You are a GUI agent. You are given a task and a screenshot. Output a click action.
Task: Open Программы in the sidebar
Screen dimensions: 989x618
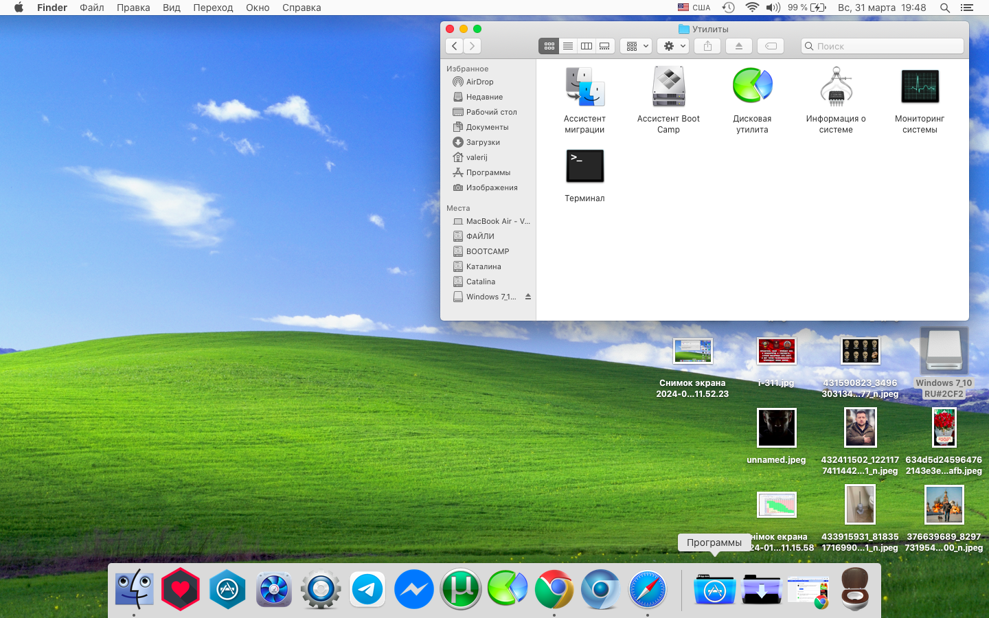488,172
